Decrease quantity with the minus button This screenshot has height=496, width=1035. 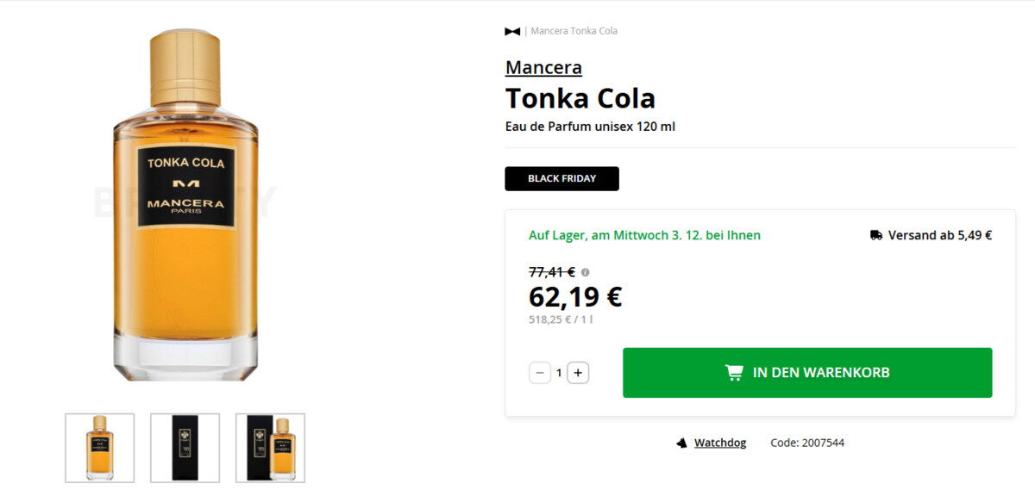540,373
